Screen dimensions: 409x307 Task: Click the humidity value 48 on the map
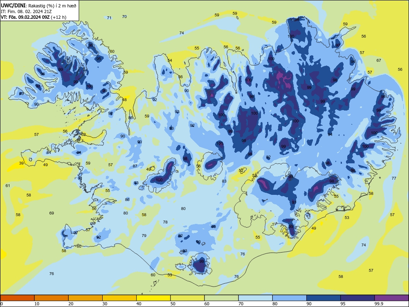[124, 100]
